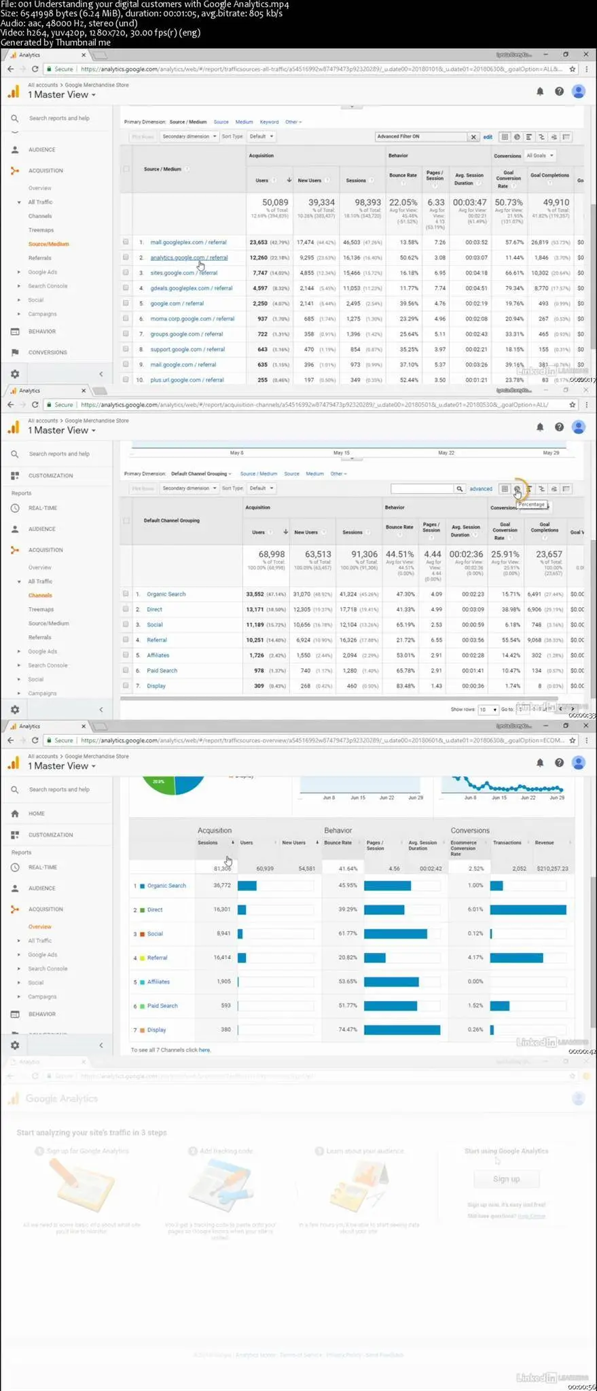
Task: Open Show rows 10 dropdown in Channels report
Action: (488, 709)
